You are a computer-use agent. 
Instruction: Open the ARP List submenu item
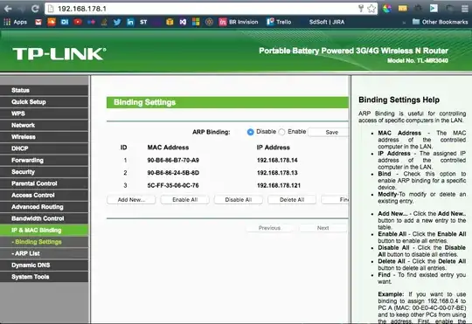point(45,253)
